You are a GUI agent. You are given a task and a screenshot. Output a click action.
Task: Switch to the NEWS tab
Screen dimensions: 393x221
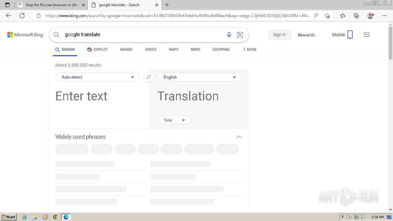coord(195,49)
